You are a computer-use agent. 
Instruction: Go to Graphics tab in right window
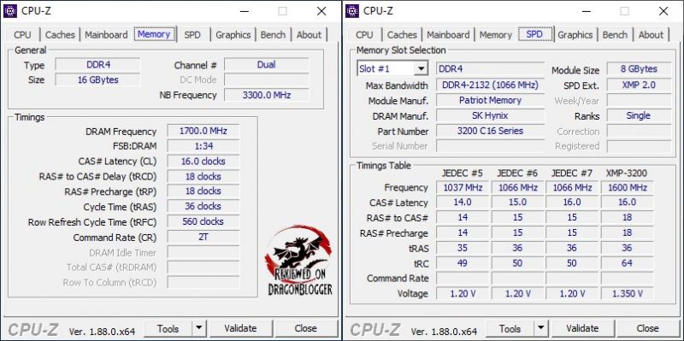pos(575,35)
